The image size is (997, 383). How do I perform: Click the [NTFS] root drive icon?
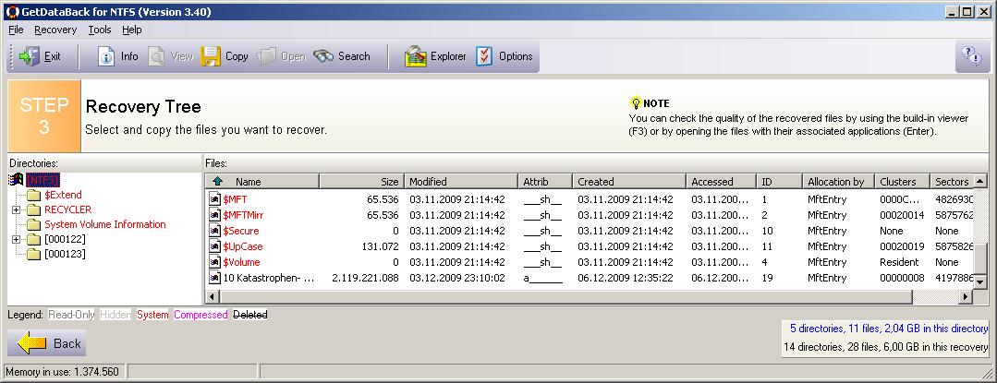(17, 180)
